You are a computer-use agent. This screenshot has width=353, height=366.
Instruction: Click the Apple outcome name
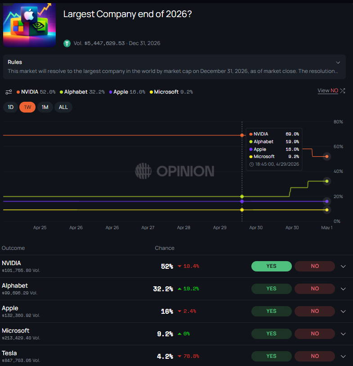coord(10,308)
